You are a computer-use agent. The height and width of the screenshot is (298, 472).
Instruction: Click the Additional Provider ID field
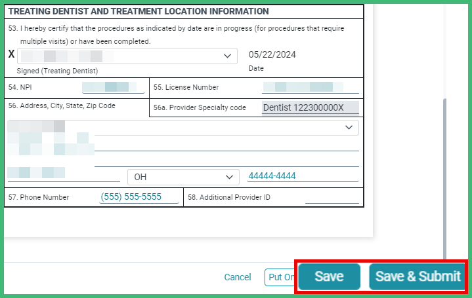click(x=332, y=197)
